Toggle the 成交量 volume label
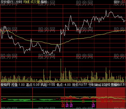Screen dimensions: 126x109 click(35, 2)
